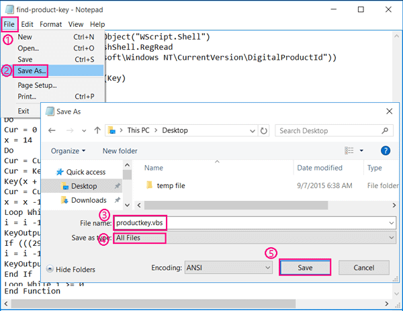Viewport: 403px width, 311px height.
Task: Click the Cancel button
Action: tap(363, 268)
